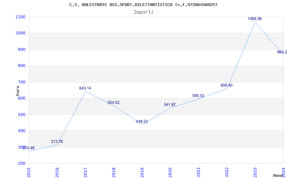Viewport: 287px width, 179px height.
Task: Click the 'Importi' subtitle
Action: point(143,12)
